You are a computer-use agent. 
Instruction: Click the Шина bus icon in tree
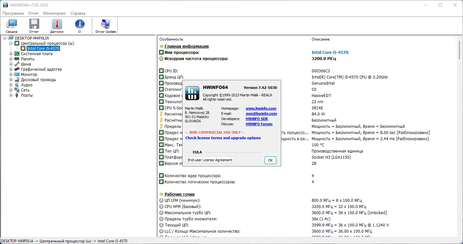[x=17, y=64]
